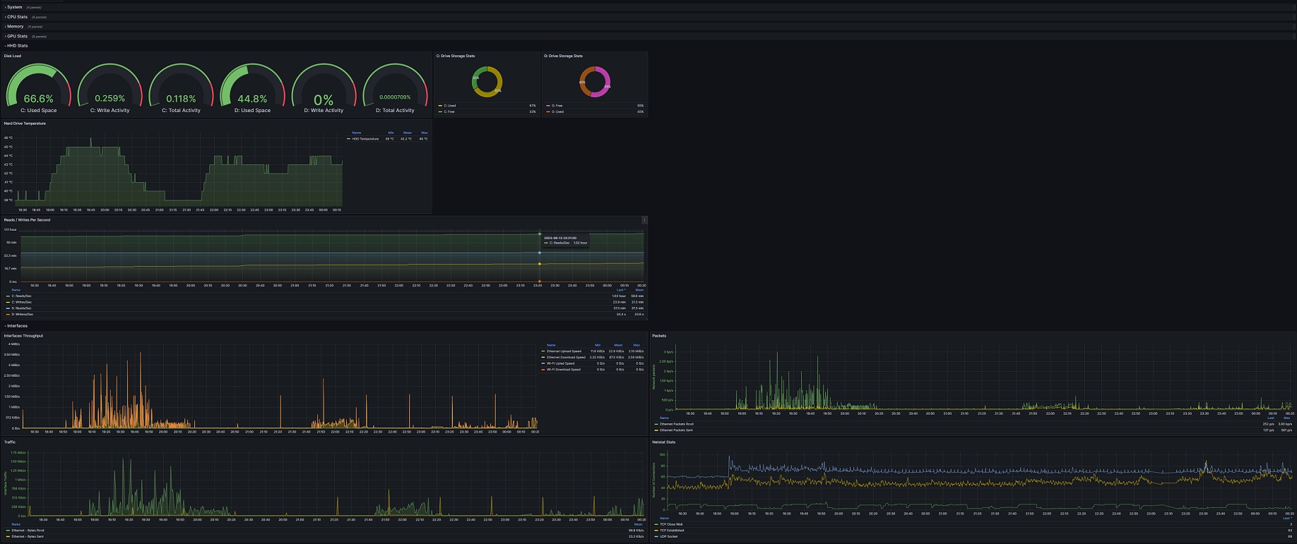Open the Disk Load panel title
Screen dimensions: 1297x544
[13, 56]
